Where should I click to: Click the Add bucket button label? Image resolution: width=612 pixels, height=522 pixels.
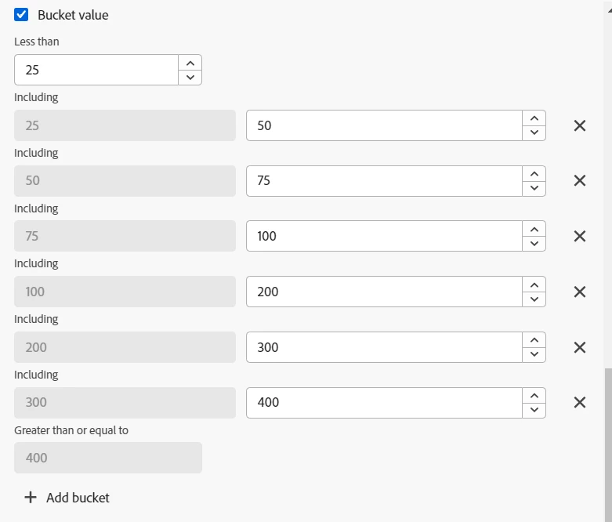(78, 498)
